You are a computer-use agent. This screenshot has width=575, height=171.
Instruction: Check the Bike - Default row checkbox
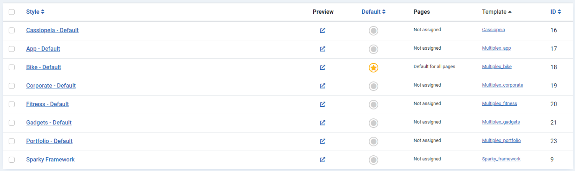tap(11, 67)
